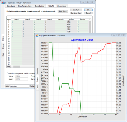Screen dimensions: 127x122
Task: Click the 92.03 value on the right axis
Action: tap(118, 43)
